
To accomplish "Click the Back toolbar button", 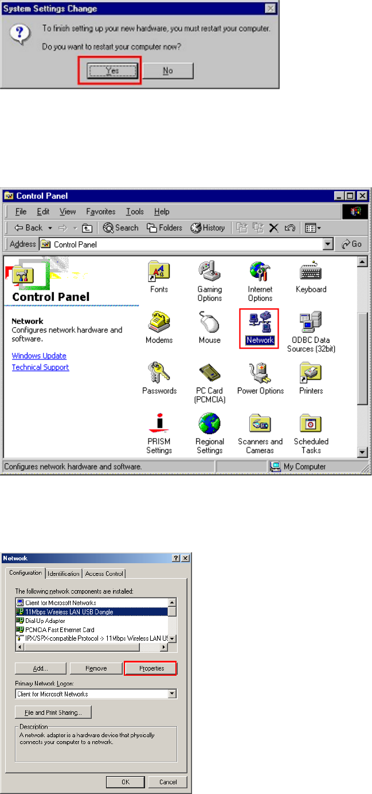I will click(x=29, y=228).
